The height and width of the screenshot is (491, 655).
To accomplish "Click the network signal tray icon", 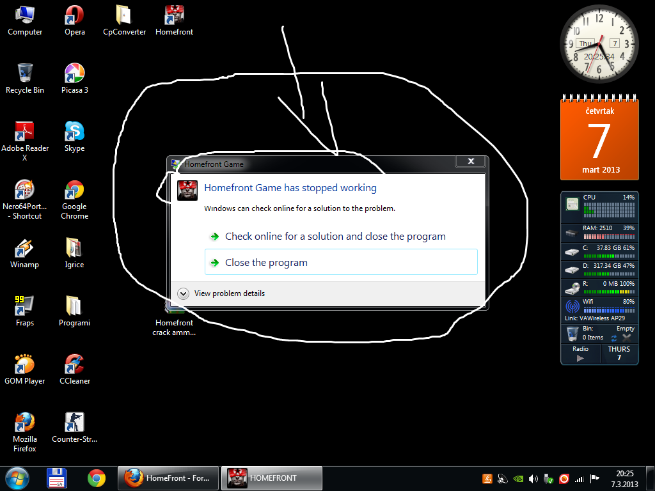I will tap(580, 479).
